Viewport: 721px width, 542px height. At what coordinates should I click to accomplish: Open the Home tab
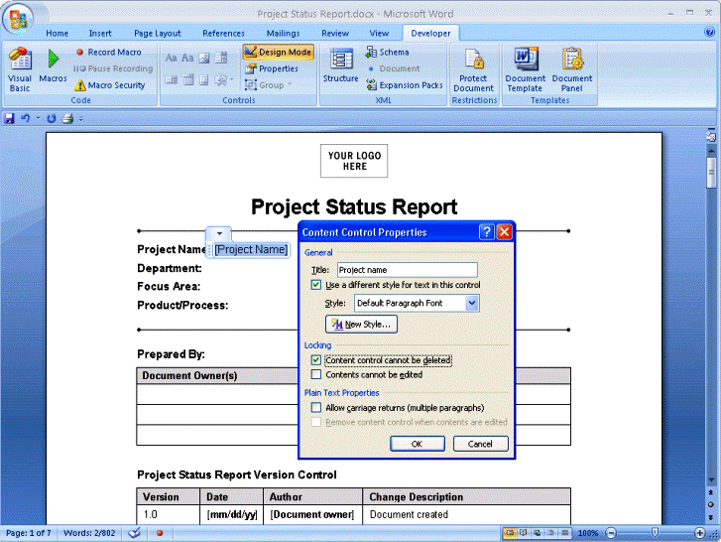(57, 33)
